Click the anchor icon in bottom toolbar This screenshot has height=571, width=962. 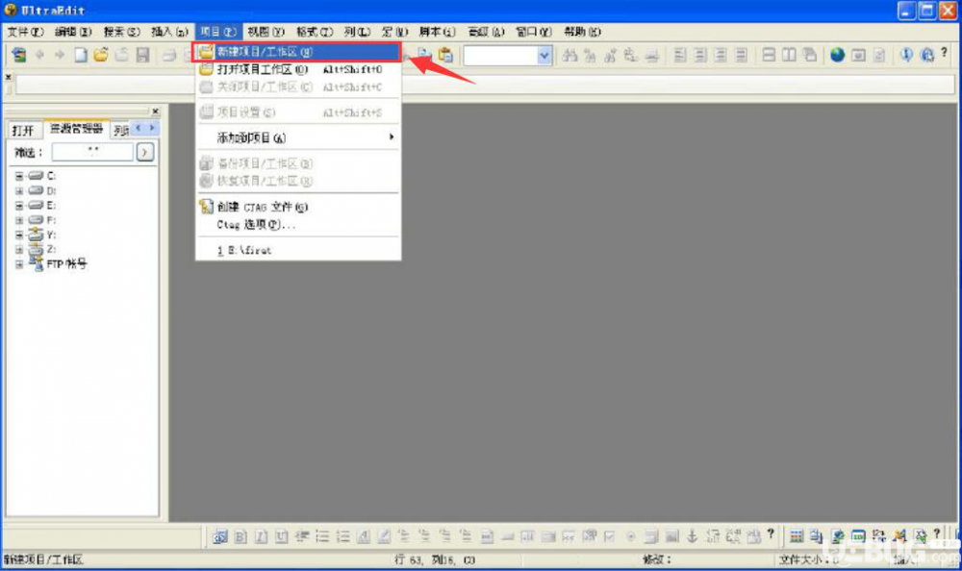[692, 536]
